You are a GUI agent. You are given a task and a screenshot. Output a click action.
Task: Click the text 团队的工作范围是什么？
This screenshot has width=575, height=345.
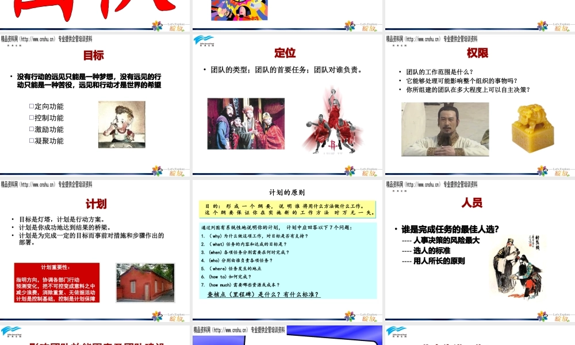[x=440, y=72]
